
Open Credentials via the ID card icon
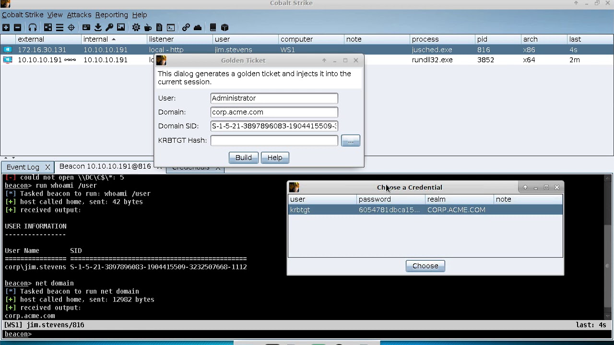tap(86, 27)
